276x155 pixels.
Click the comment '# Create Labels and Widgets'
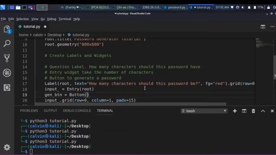(x=78, y=56)
